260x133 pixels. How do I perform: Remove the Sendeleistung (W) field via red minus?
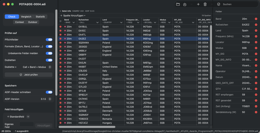(256, 112)
